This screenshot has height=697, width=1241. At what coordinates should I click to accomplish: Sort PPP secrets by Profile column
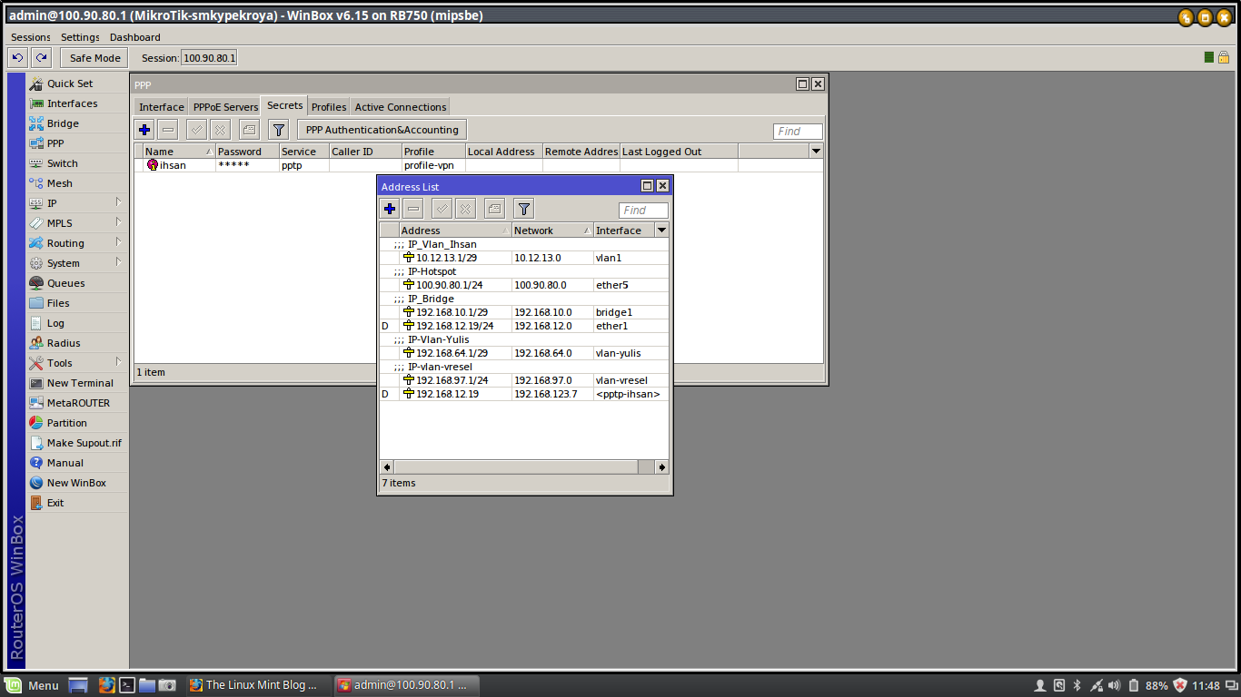pyautogui.click(x=434, y=152)
